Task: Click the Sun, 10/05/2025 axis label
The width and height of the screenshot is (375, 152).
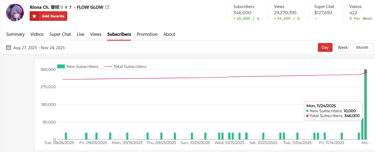Action: (195, 143)
